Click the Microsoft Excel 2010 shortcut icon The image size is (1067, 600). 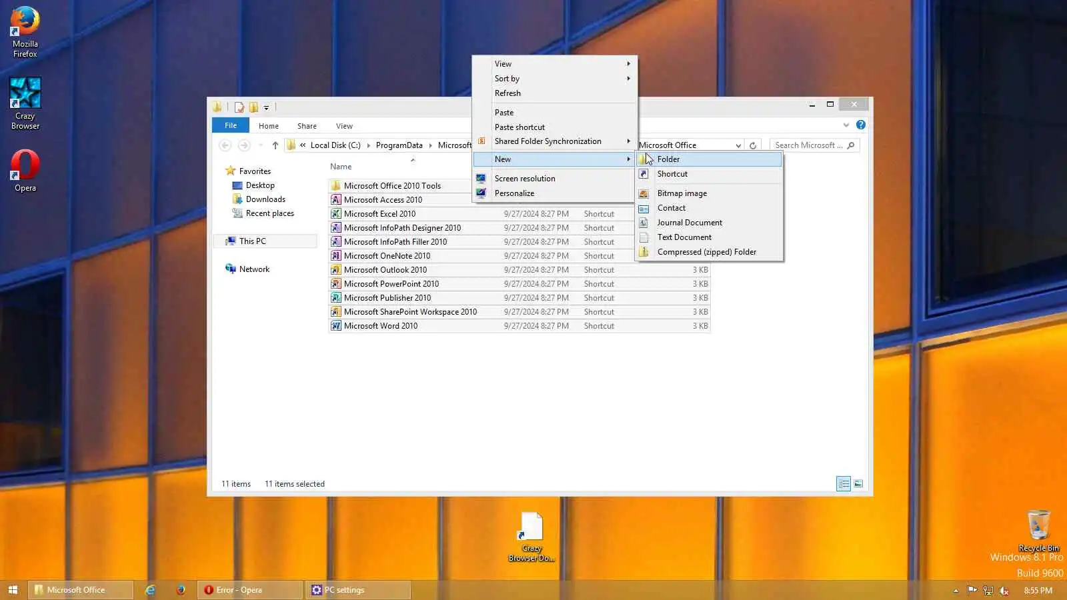click(336, 214)
